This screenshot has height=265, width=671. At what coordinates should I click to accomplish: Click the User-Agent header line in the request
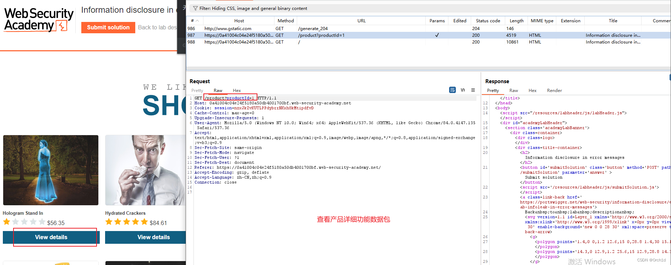tap(335, 126)
